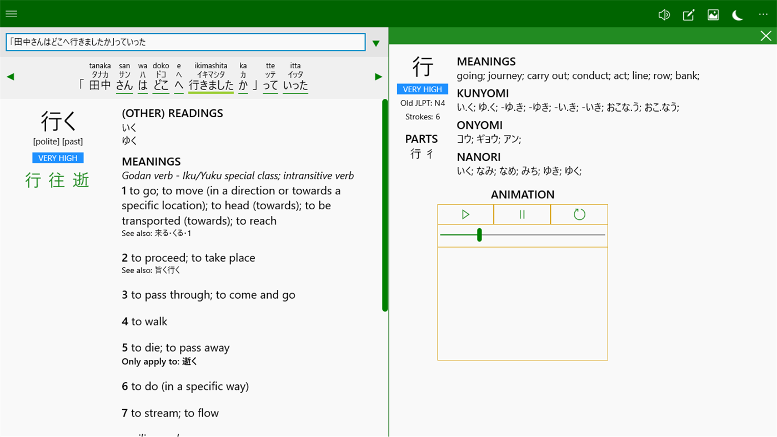Open the handwriting input tool
Screen dimensions: 777x437
coord(688,15)
